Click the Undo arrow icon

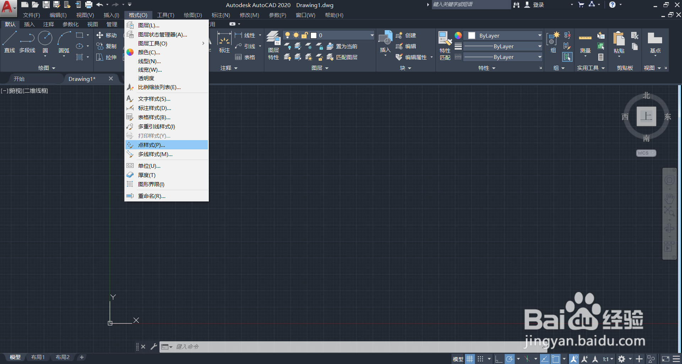(99, 5)
